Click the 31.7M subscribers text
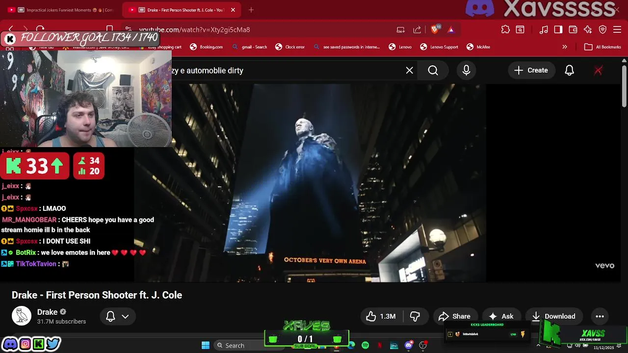628x353 pixels. (61, 322)
